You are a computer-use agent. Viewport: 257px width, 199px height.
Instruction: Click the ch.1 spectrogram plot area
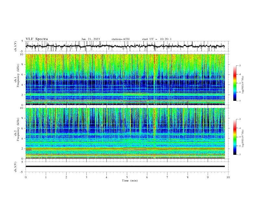[x=125, y=79]
